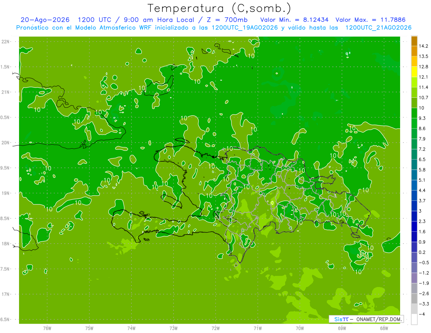Click the colorbar value "10.7"
Viewport: 431px width, 333px height.
423,97
